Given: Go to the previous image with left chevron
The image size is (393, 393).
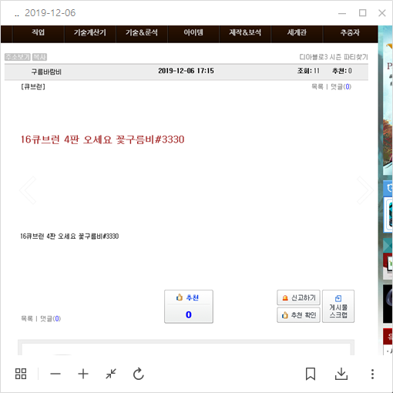Looking at the screenshot, I should tap(28, 190).
